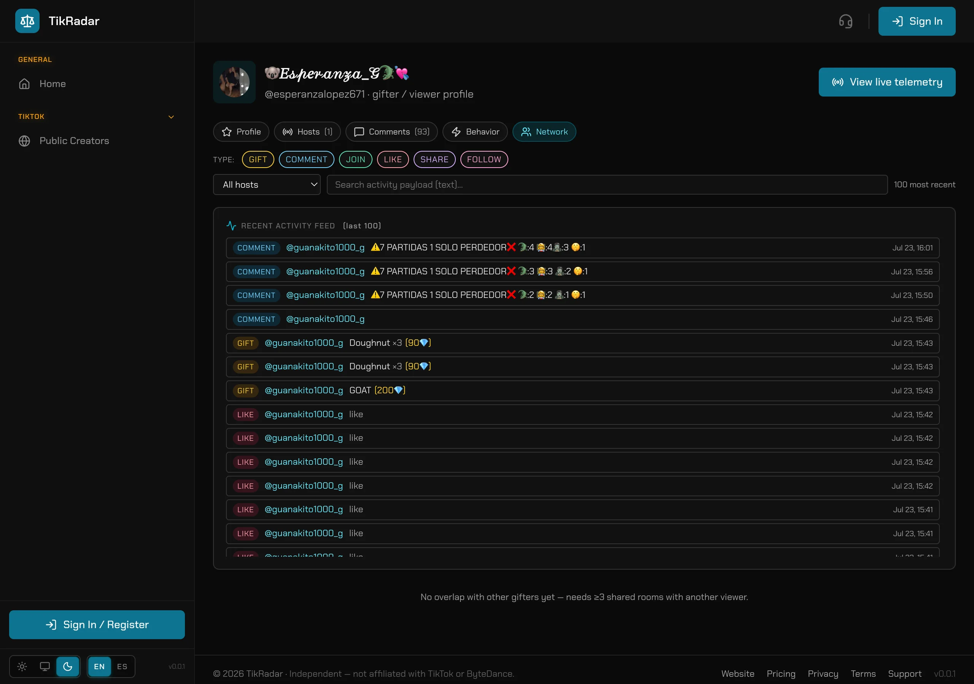Click the 'No overlap with other gifters' message
974x684 pixels.
click(x=584, y=597)
